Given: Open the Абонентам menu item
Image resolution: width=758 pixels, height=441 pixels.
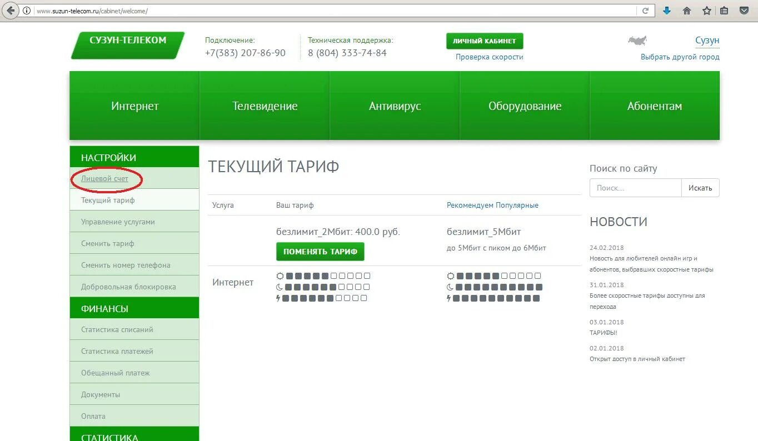Looking at the screenshot, I should pos(655,106).
